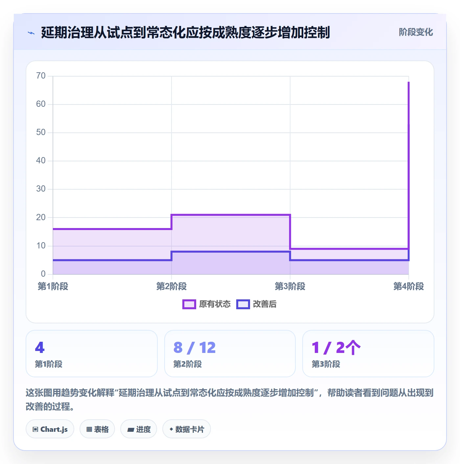Click the 20 y-axis tick label
Image resolution: width=460 pixels, height=464 pixels.
point(41,218)
